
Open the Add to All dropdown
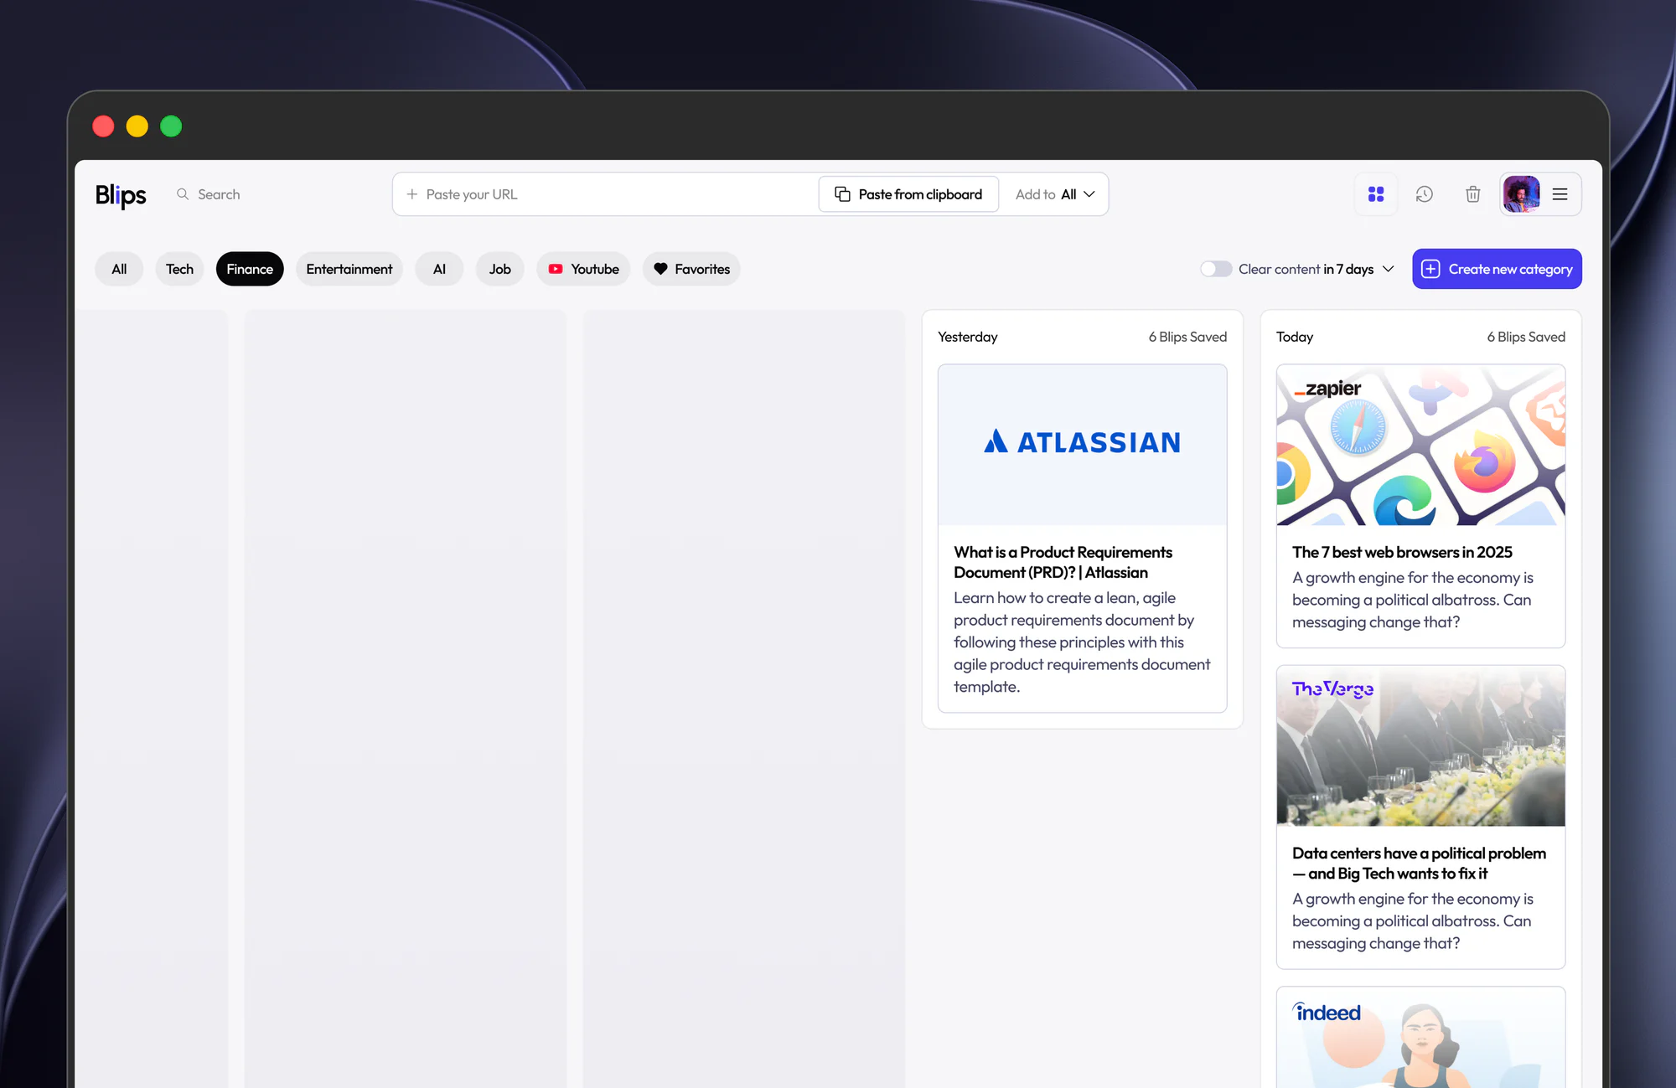(1055, 194)
